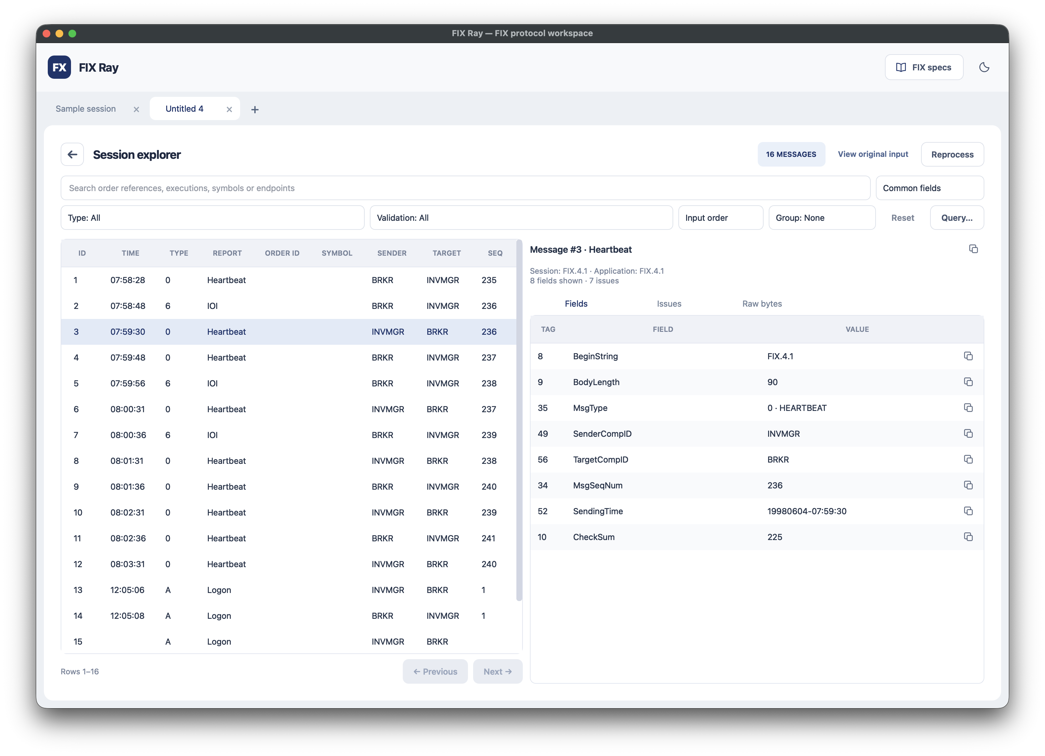Copy the TargetCompID BRKR value
Screen dimensions: 1045x756
tap(968, 460)
